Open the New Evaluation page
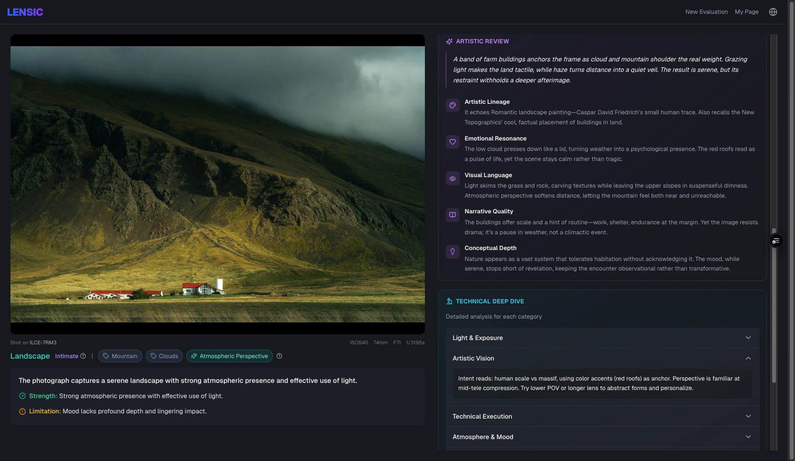Image resolution: width=795 pixels, height=461 pixels. [x=706, y=12]
